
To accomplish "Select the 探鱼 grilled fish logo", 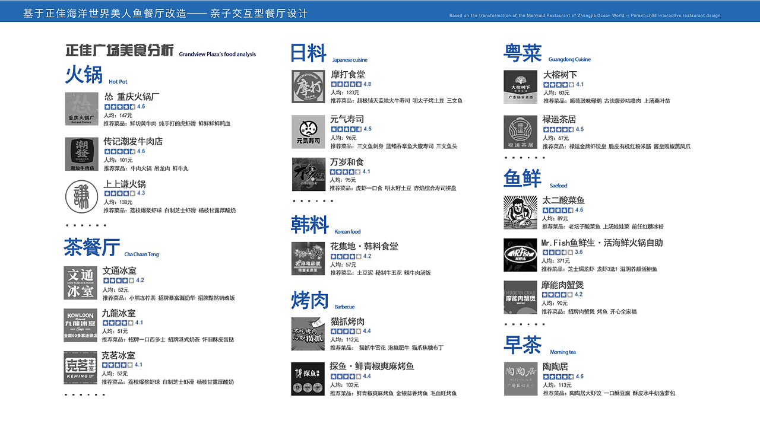I will (x=308, y=379).
